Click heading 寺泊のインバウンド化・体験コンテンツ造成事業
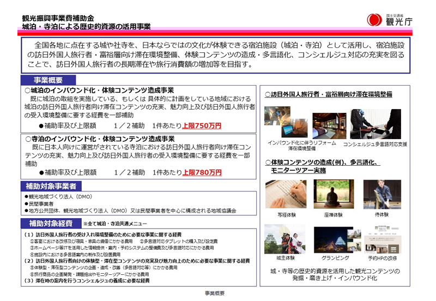Viewport: 436px width, 301px height. pyautogui.click(x=100, y=139)
